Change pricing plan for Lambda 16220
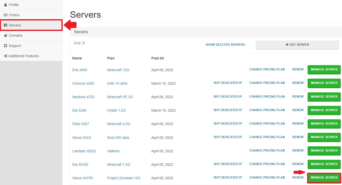The width and height of the screenshot is (342, 185). pos(267,150)
